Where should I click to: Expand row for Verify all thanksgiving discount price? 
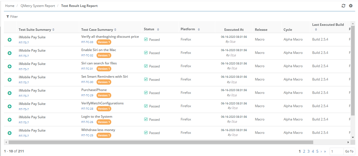click(x=9, y=40)
